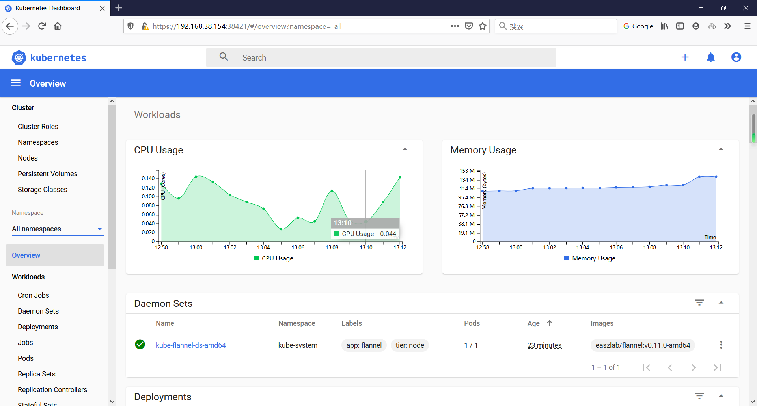Open actions menu for kube-flannel-ds-amd64 row
Screen dimensions: 757x406
(x=721, y=345)
